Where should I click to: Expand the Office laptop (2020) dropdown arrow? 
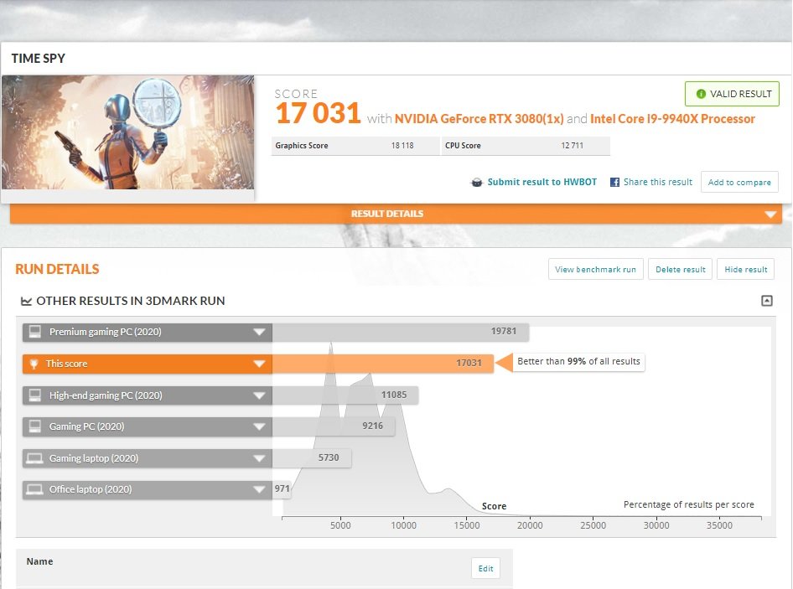pyautogui.click(x=259, y=489)
